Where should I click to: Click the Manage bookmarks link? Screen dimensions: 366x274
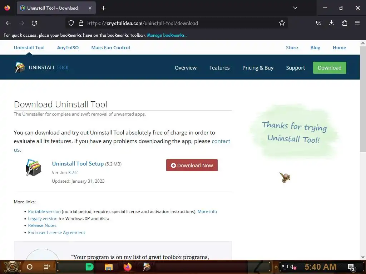click(167, 35)
